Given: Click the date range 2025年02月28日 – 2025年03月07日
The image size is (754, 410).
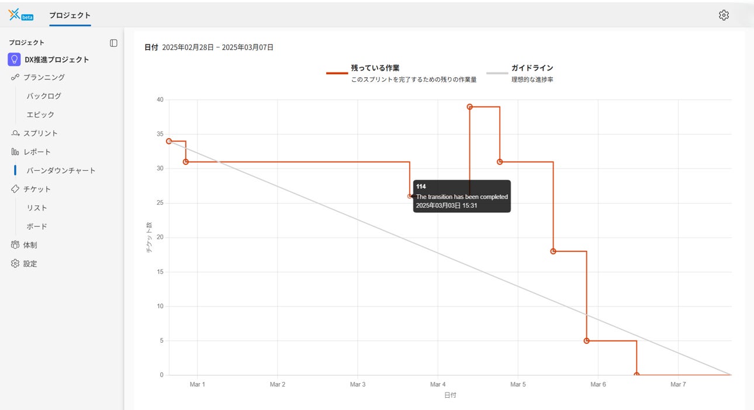Looking at the screenshot, I should pos(217,47).
